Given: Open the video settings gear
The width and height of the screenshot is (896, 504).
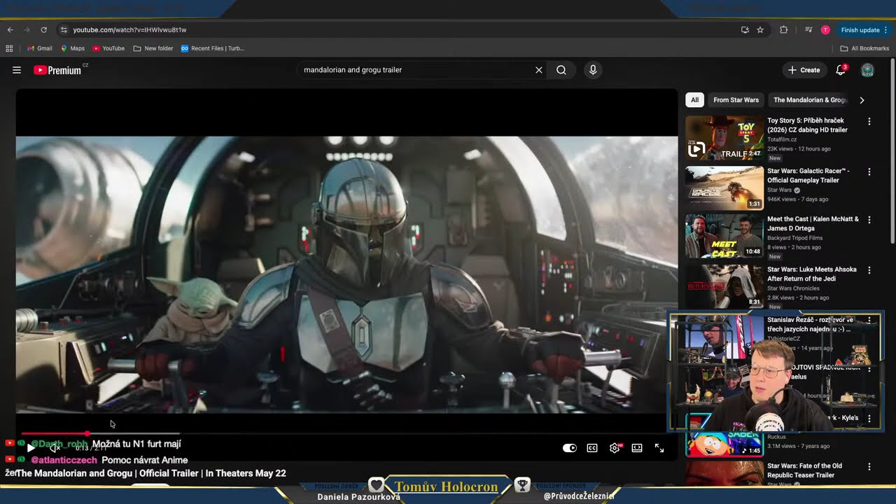Looking at the screenshot, I should pyautogui.click(x=615, y=448).
